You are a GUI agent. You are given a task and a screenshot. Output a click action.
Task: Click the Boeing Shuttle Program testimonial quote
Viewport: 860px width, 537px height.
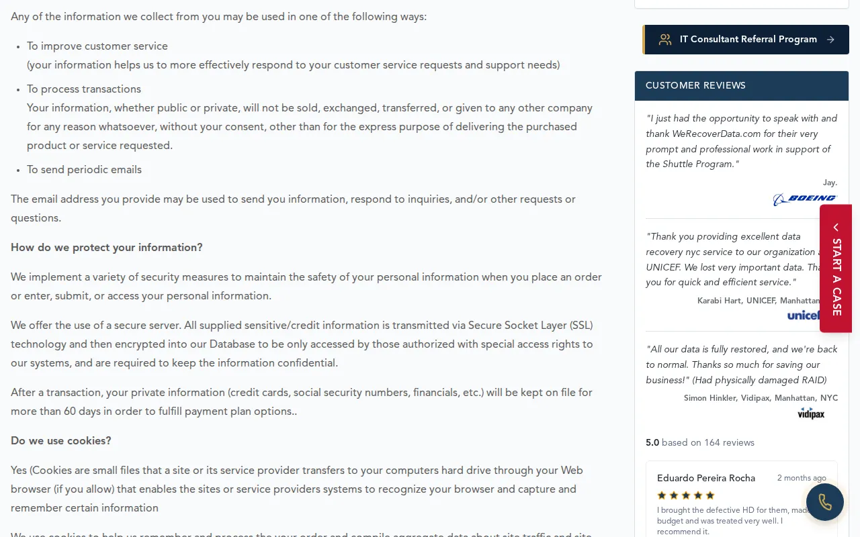click(741, 141)
